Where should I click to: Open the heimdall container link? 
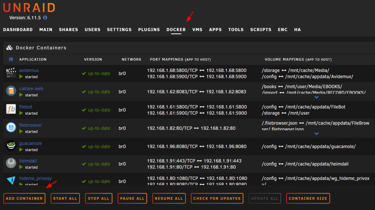point(28,161)
